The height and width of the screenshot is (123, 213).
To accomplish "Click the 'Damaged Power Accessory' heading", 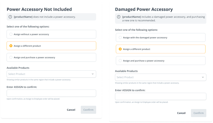I will [144, 9].
